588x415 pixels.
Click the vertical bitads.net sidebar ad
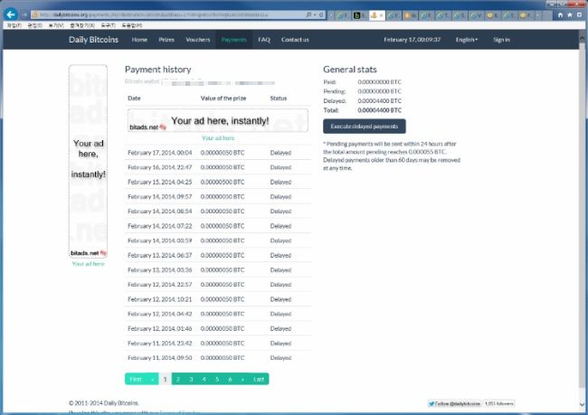(88, 161)
